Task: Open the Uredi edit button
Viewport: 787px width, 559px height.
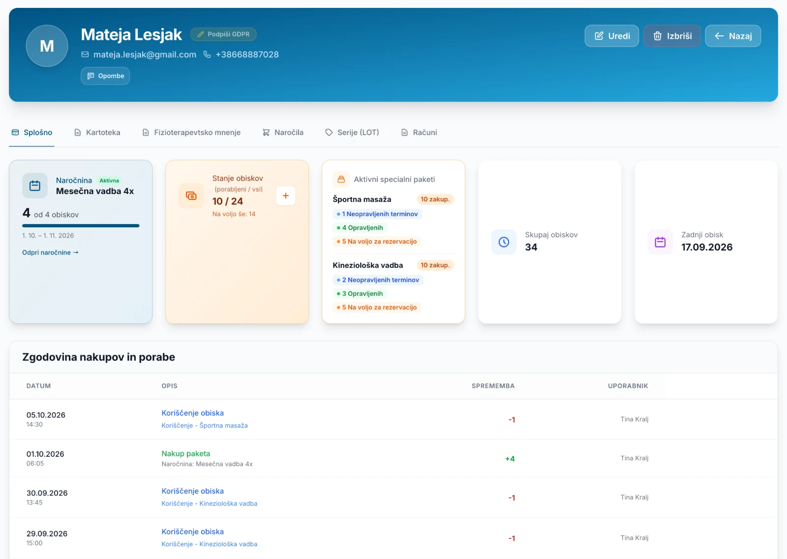Action: (x=612, y=36)
